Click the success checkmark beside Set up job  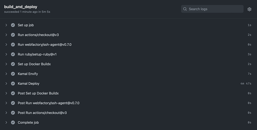point(13,25)
